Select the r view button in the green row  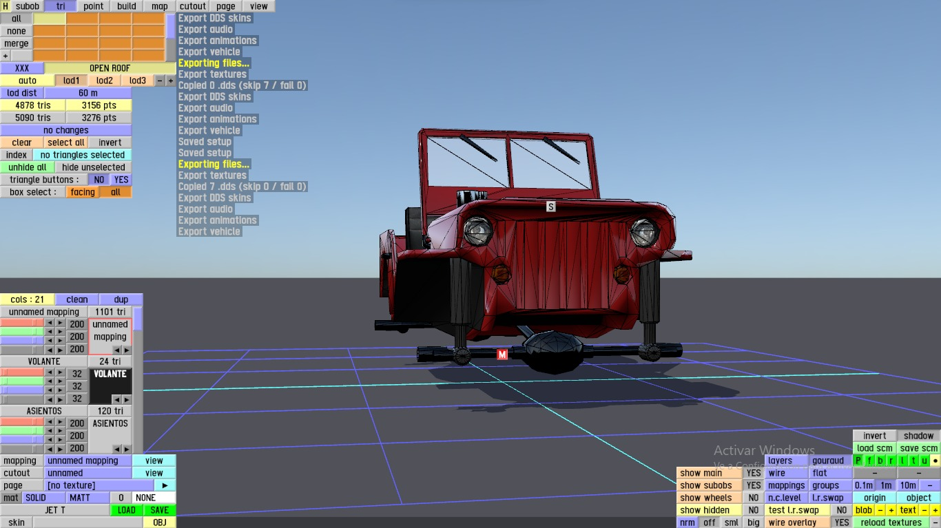pyautogui.click(x=891, y=461)
